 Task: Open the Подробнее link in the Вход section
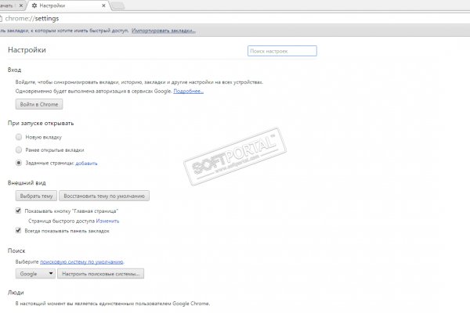click(189, 91)
